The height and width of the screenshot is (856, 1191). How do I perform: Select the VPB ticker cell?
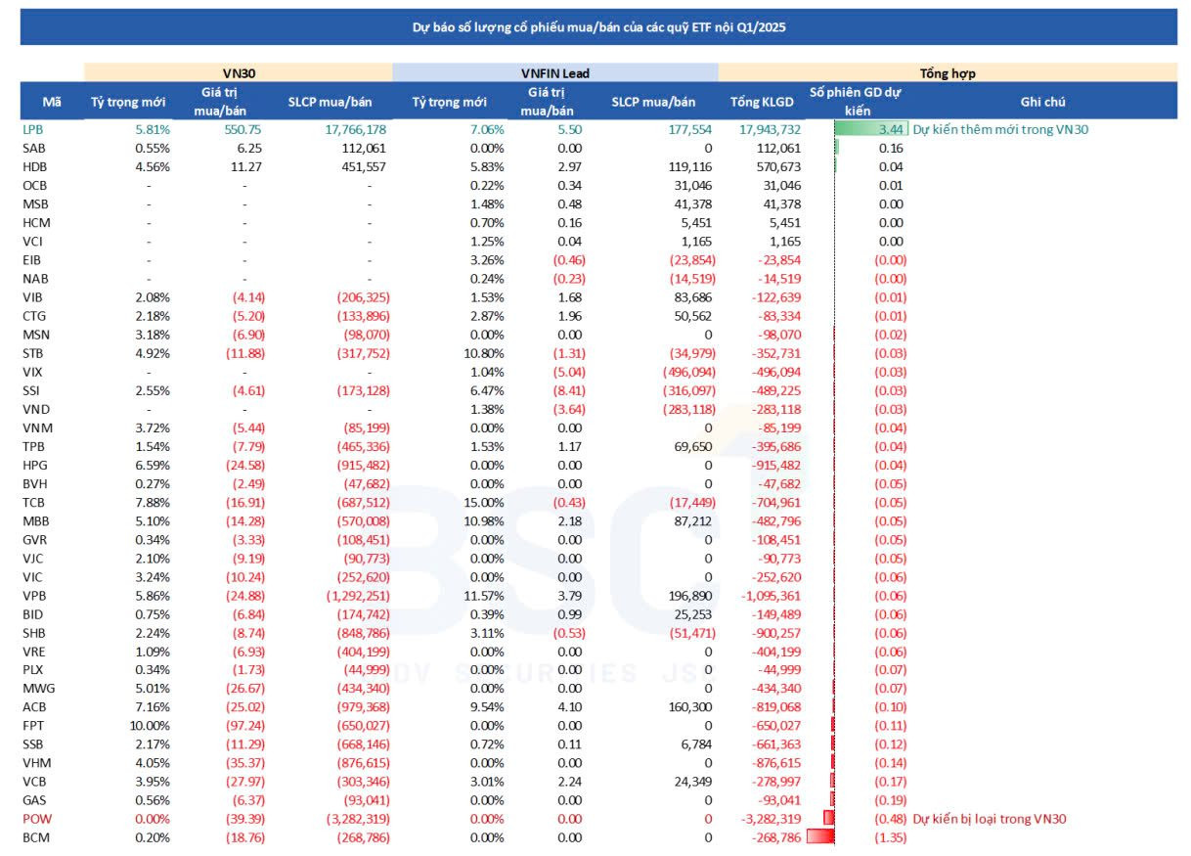click(x=32, y=595)
